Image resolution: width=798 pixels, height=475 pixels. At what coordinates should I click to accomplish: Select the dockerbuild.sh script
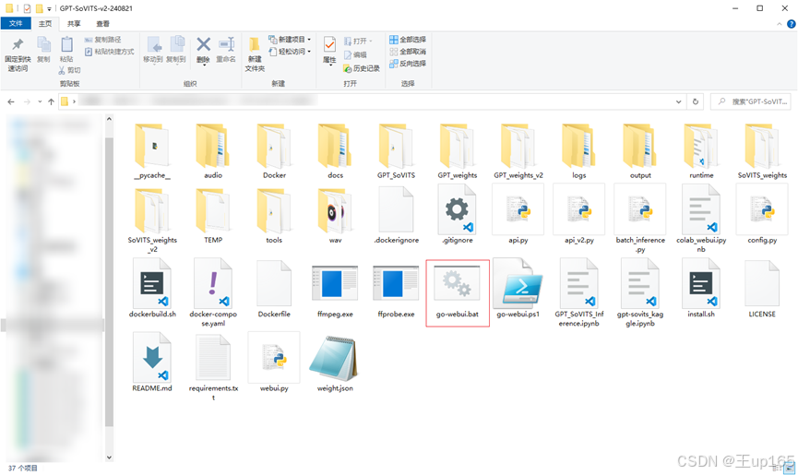(152, 289)
